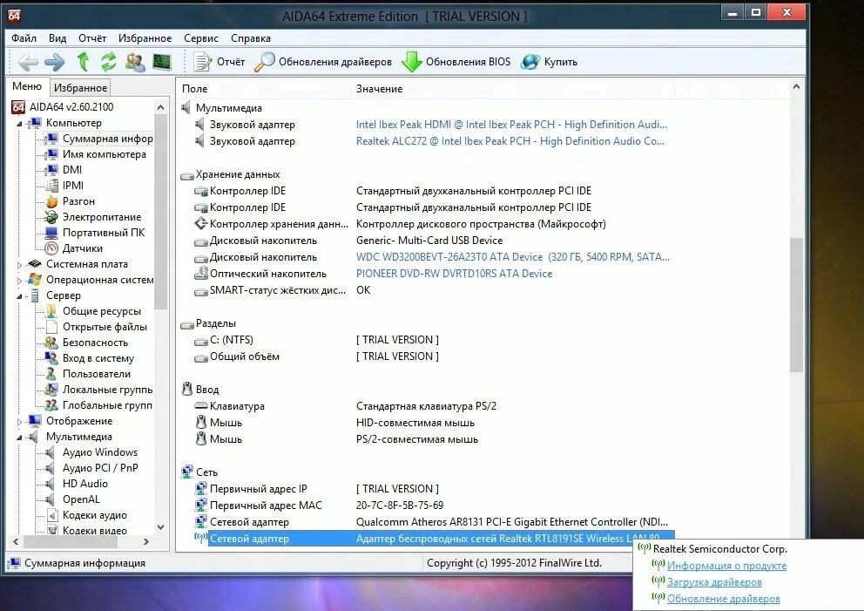This screenshot has height=611, width=864.
Task: Click Realtek ALC272 audio adapter link
Action: (x=510, y=141)
